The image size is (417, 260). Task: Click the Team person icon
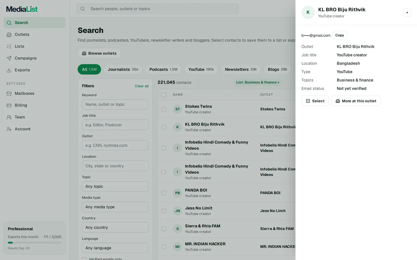9,117
